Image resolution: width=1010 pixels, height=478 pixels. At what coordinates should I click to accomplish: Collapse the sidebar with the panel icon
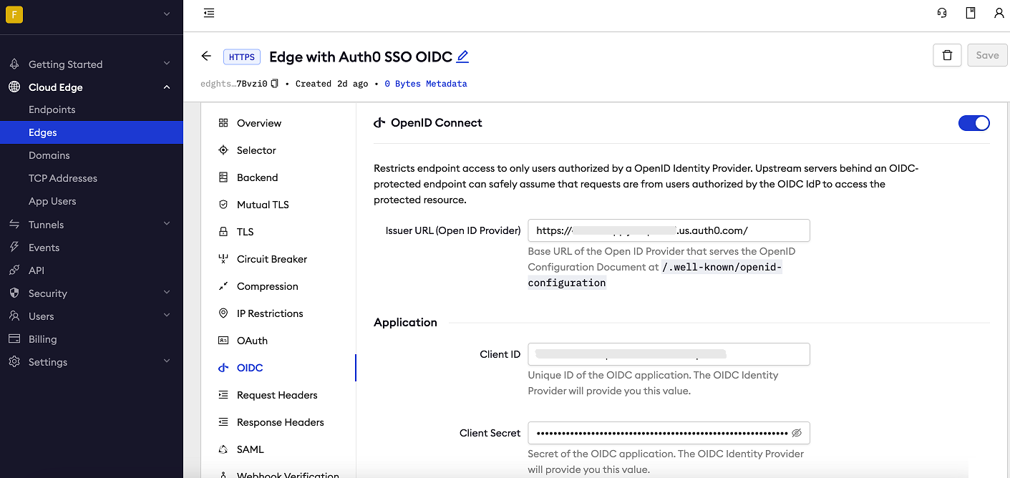point(208,13)
